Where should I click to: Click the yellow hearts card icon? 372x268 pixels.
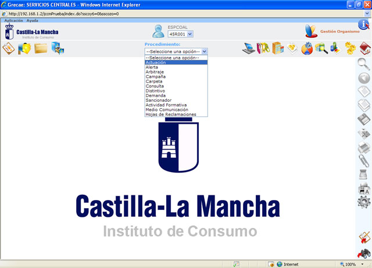[x=292, y=48]
